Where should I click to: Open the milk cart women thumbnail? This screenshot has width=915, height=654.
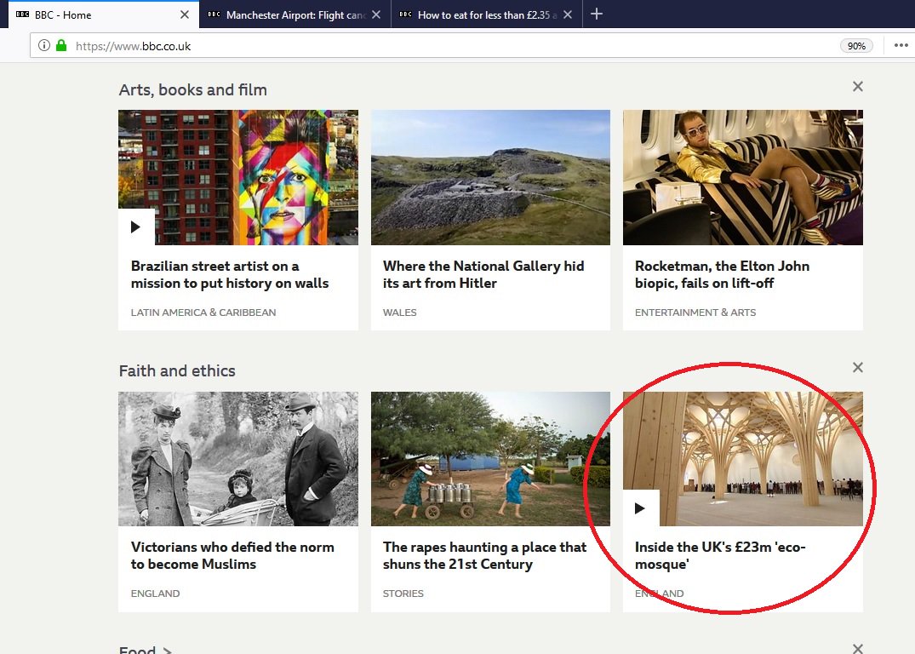pos(490,459)
